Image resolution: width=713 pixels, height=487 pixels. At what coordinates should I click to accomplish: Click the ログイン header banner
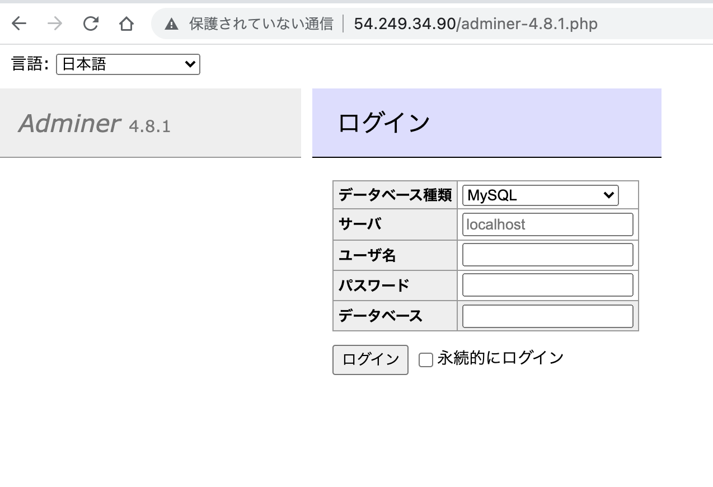tap(486, 123)
